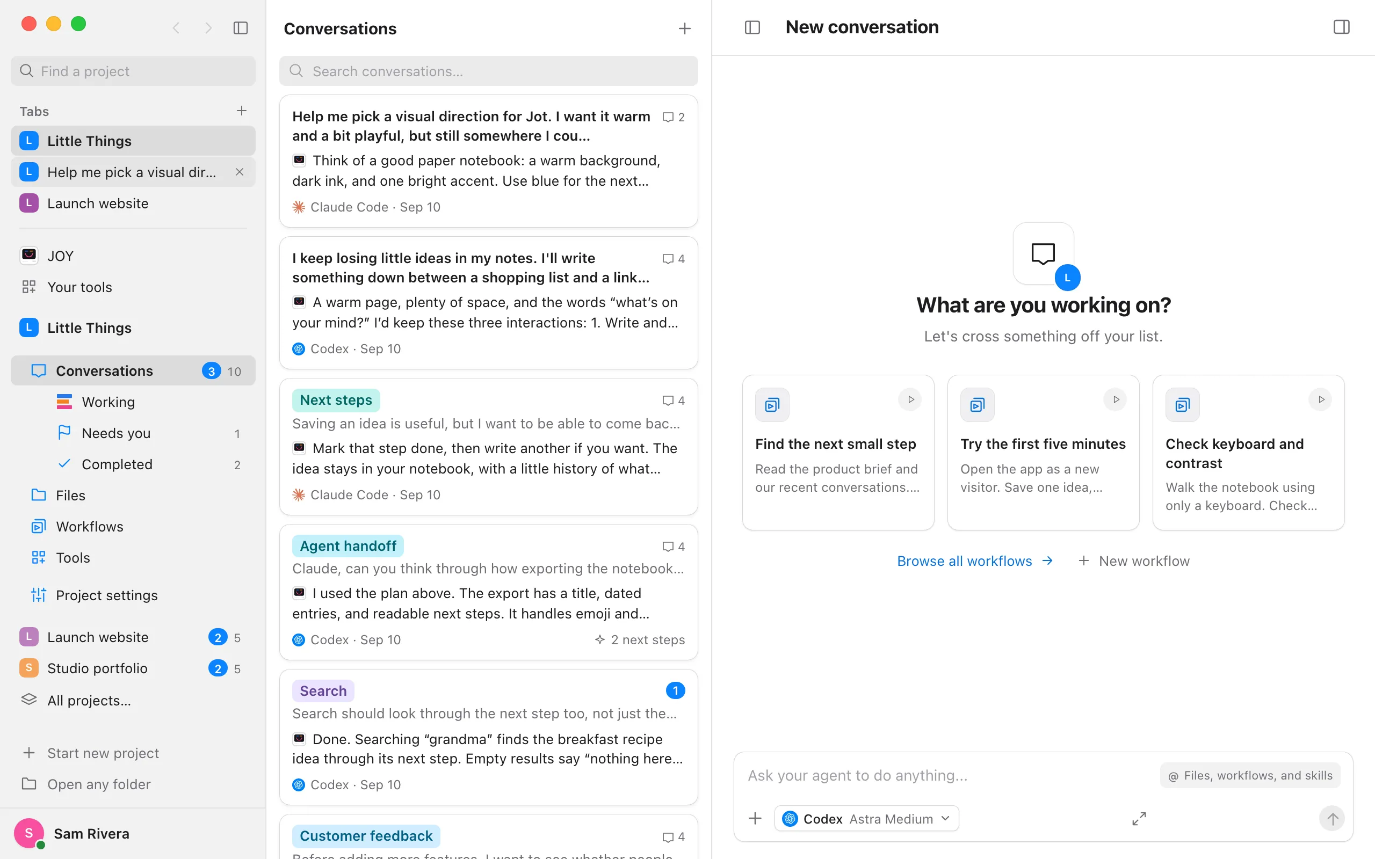Toggle the conversations list panel

coord(752,27)
